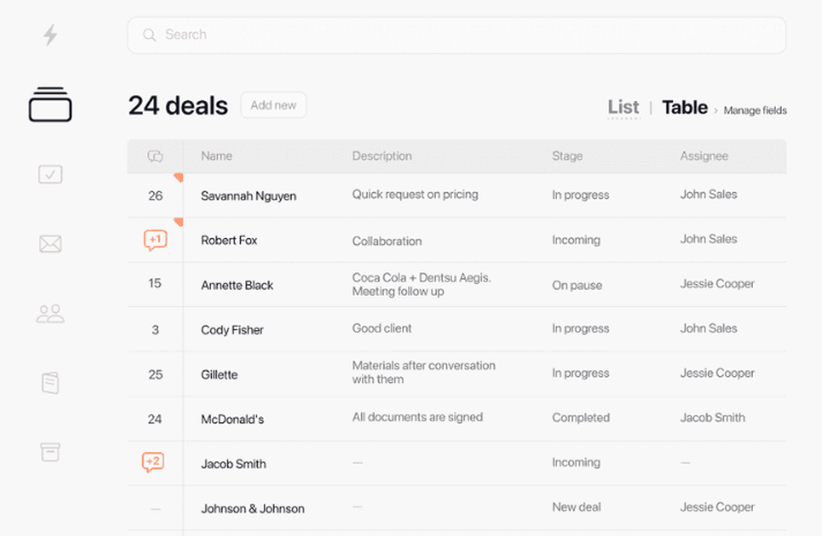Open the Jacob Smith deal name

point(233,464)
